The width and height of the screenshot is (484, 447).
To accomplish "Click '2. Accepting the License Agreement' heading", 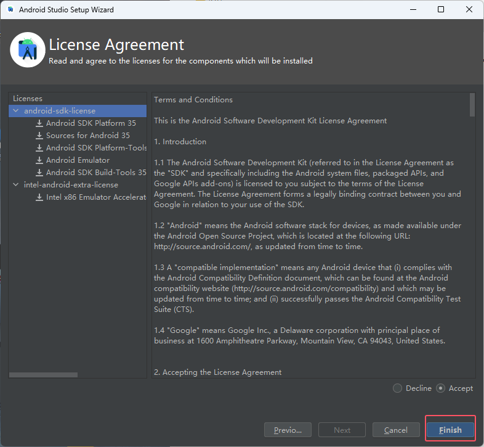I will tap(217, 372).
